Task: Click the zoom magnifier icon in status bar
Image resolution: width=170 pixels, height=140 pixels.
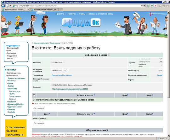Action: coord(158,138)
